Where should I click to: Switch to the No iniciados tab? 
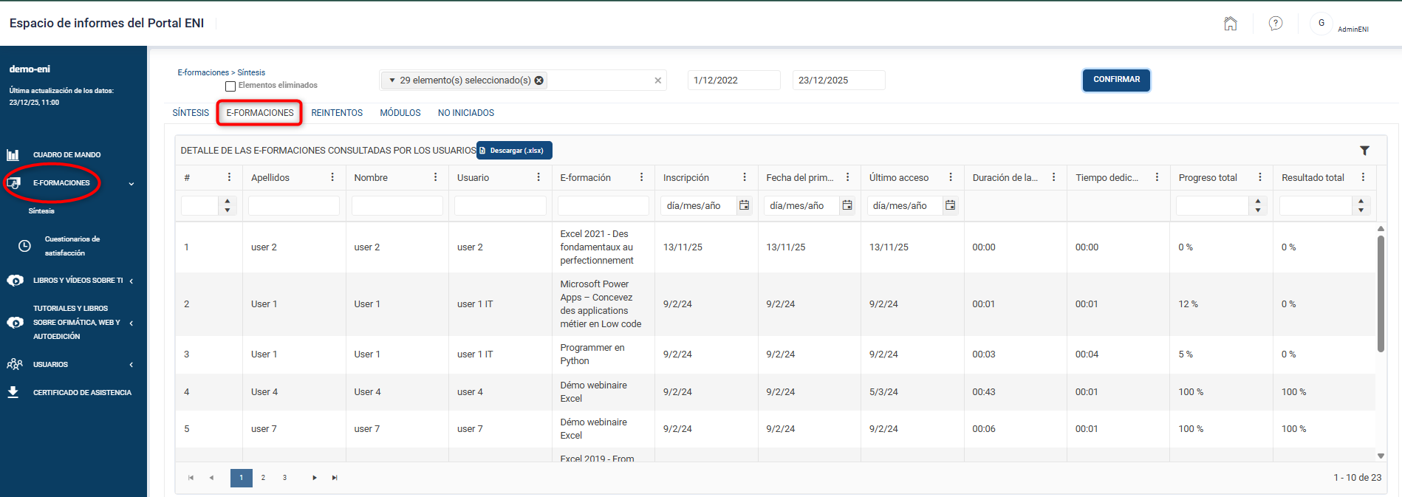click(466, 113)
